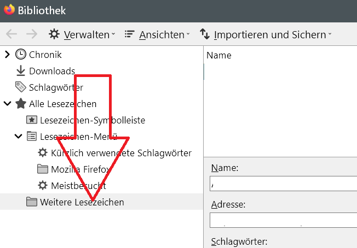Select Weitere Lesezeichen folder

(x=82, y=202)
